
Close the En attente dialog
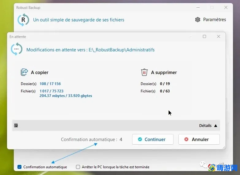(219, 36)
